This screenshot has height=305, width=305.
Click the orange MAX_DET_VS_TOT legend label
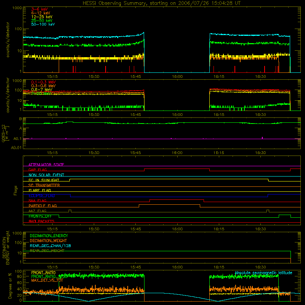click(47, 280)
